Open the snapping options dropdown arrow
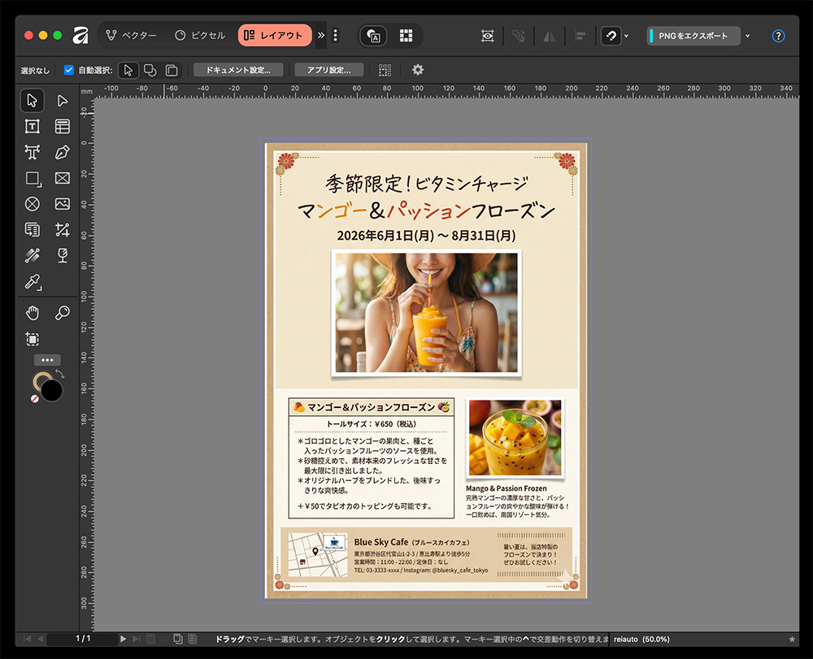 (626, 36)
